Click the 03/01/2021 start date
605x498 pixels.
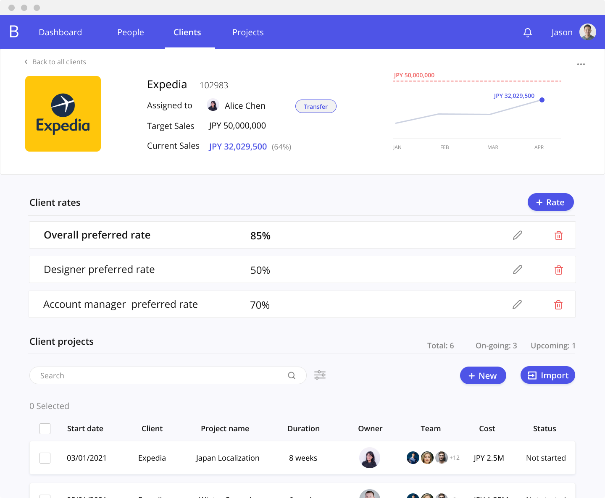87,458
